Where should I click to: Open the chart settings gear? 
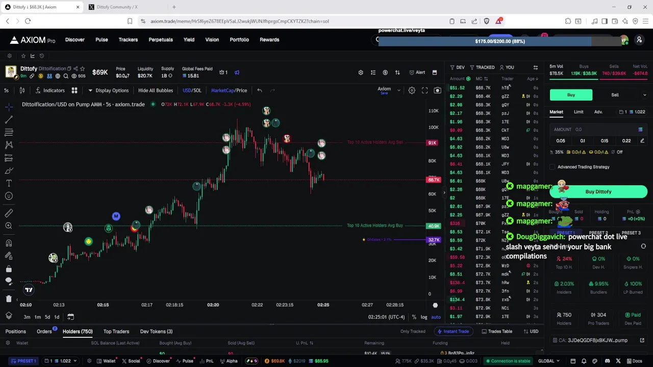412,90
